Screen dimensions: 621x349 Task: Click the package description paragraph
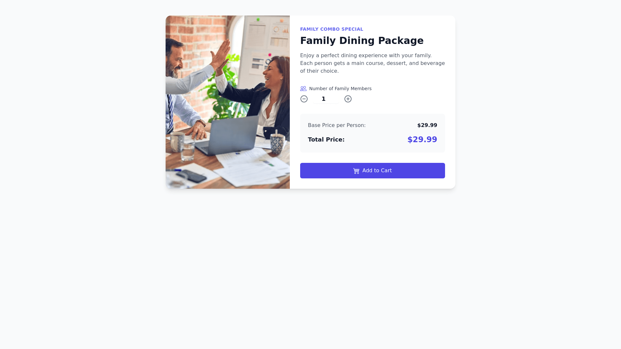coord(373,63)
